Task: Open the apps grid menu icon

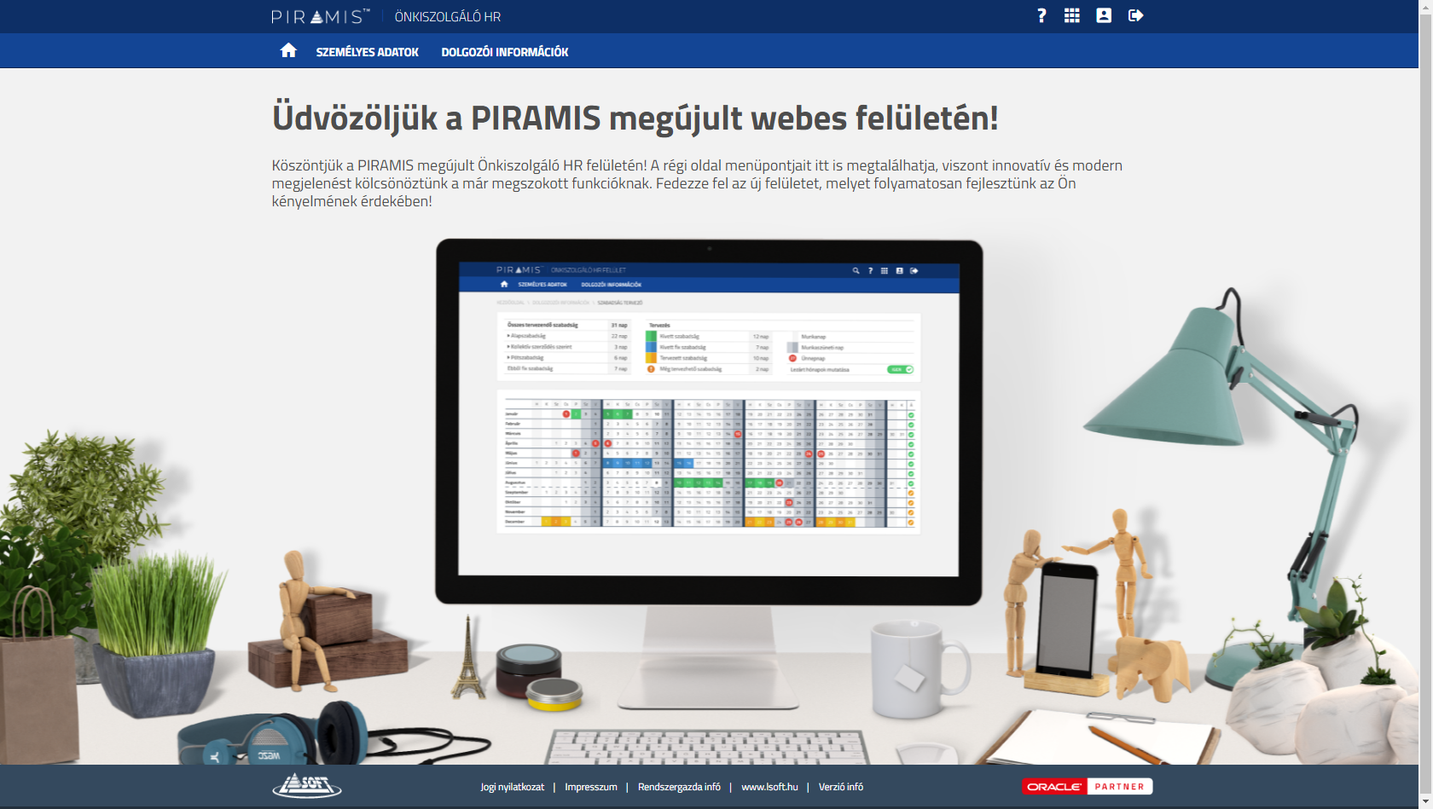Action: pos(1072,15)
